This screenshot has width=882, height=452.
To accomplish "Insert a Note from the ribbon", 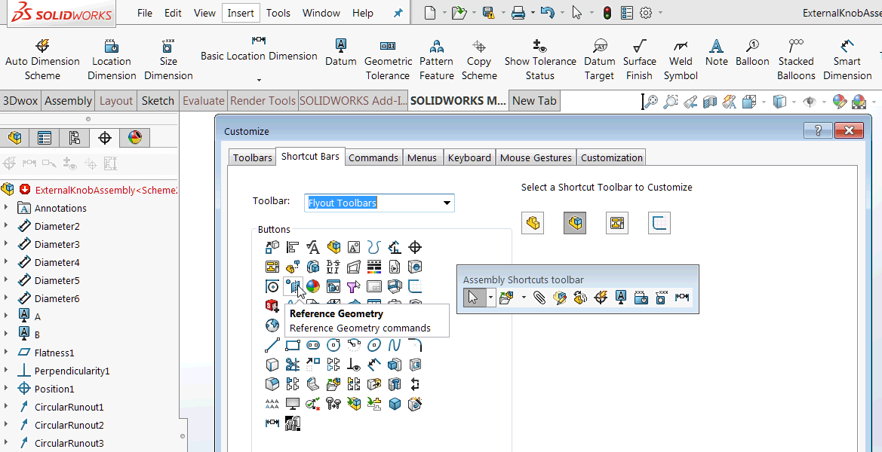I will (x=716, y=53).
